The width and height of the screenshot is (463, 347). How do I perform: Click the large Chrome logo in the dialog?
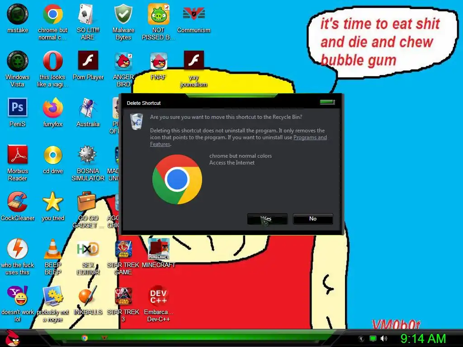tap(177, 179)
